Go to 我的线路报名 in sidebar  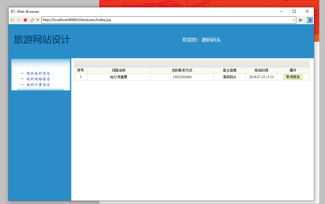(x=38, y=79)
